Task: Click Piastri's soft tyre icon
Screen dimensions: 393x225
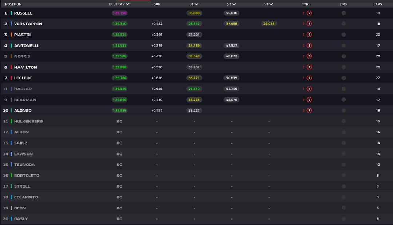Action: pos(309,35)
